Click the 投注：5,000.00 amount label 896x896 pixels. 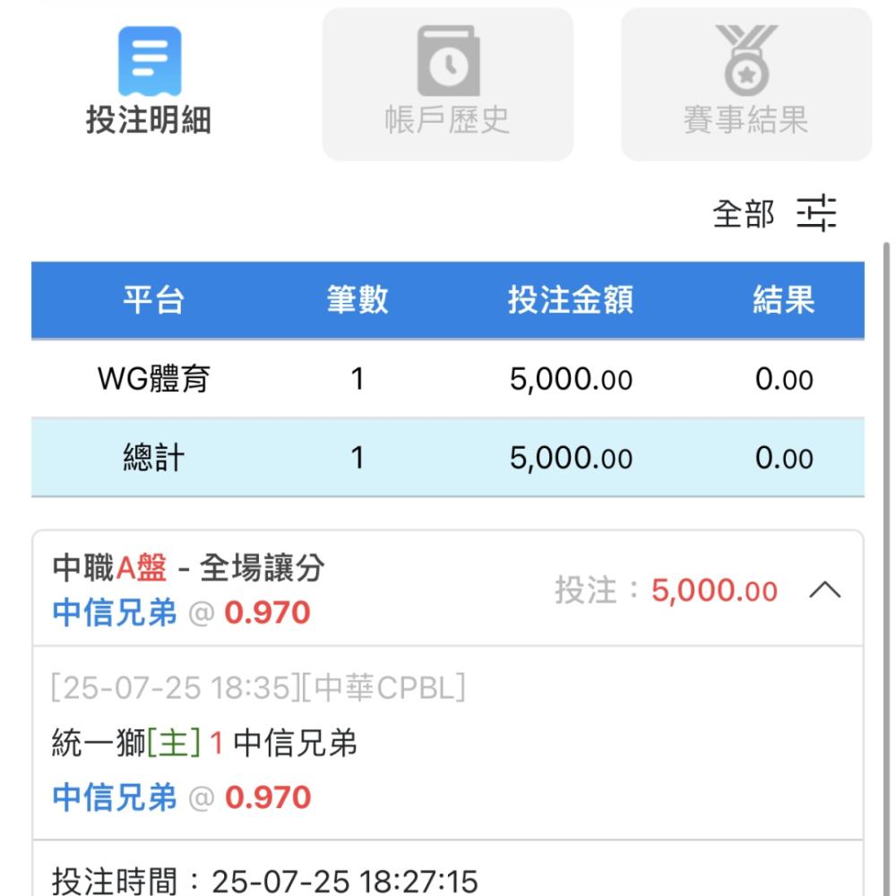[666, 590]
